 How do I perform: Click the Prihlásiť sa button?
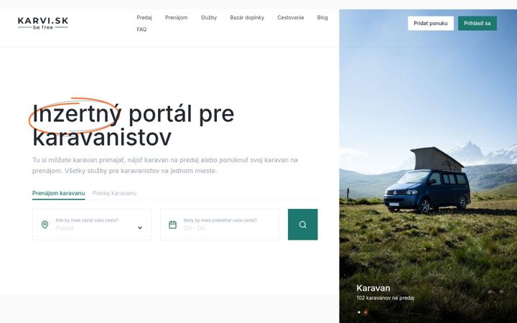(x=477, y=24)
